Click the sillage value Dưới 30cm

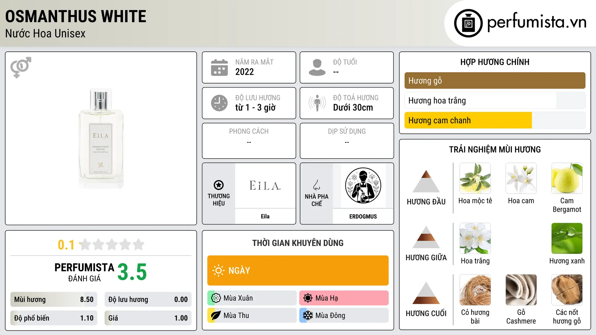point(353,108)
